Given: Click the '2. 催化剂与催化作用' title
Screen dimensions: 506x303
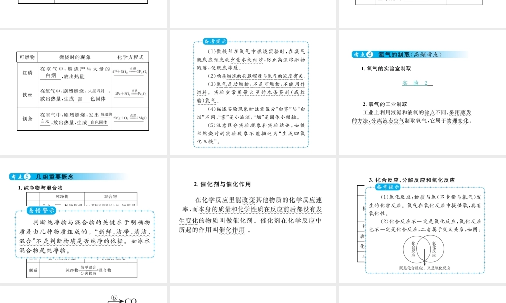Looking at the screenshot, I should (222, 184).
